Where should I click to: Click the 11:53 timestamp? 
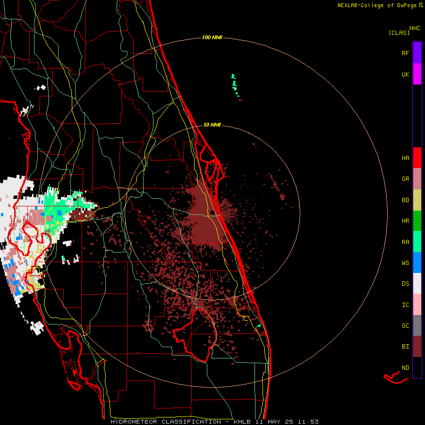pyautogui.click(x=308, y=422)
